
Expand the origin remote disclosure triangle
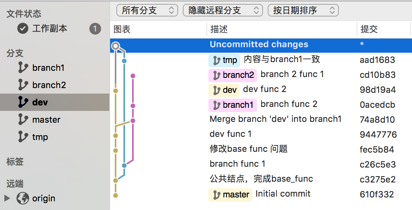pos(7,198)
